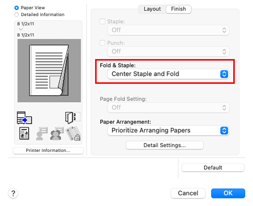Viewport: 253px width, 206px height.
Task: Open the Page Fold Setting dropdown
Action: click(168, 108)
